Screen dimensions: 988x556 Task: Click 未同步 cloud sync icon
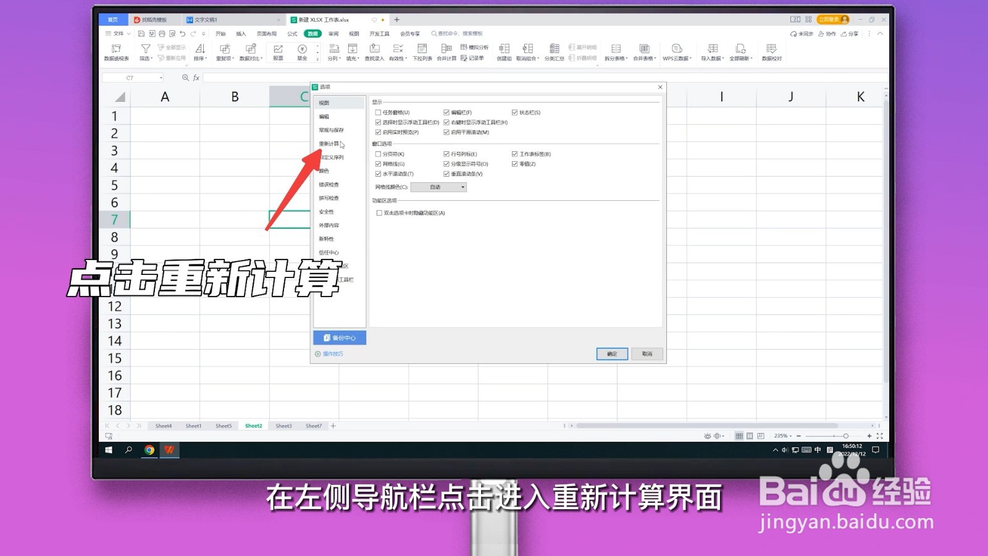tap(802, 34)
